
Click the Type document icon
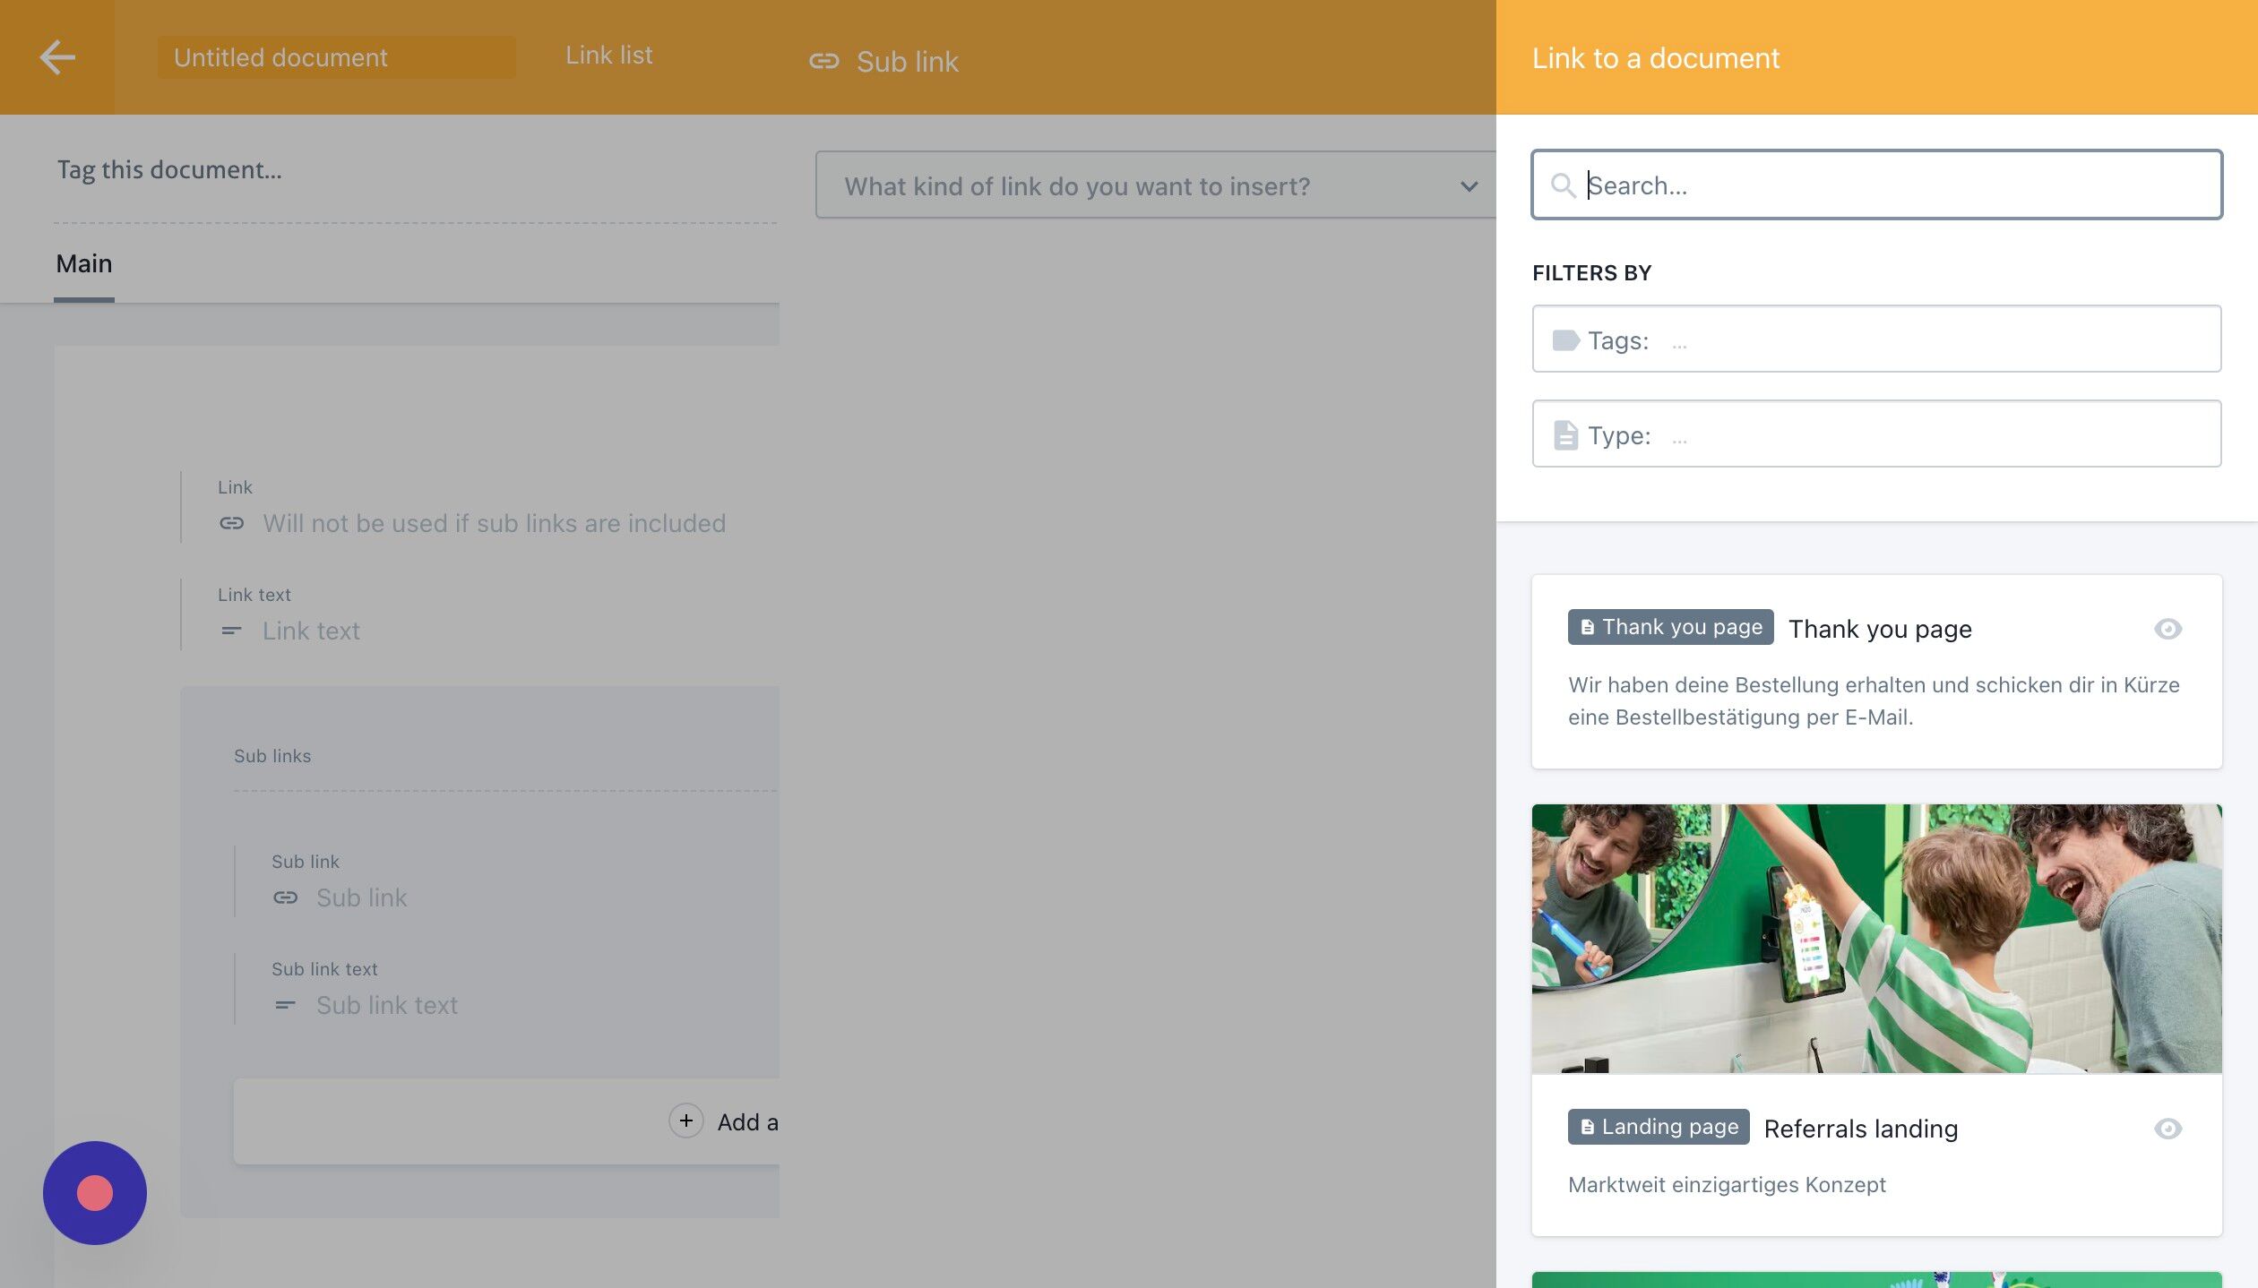(1565, 435)
